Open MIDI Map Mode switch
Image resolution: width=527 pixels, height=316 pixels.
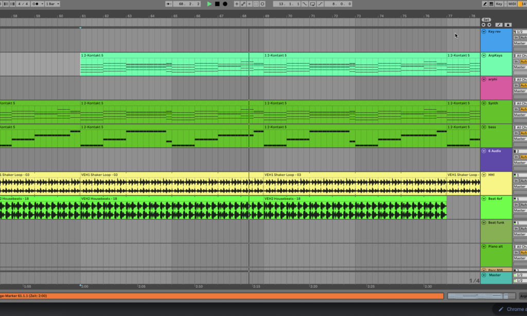[x=512, y=4]
